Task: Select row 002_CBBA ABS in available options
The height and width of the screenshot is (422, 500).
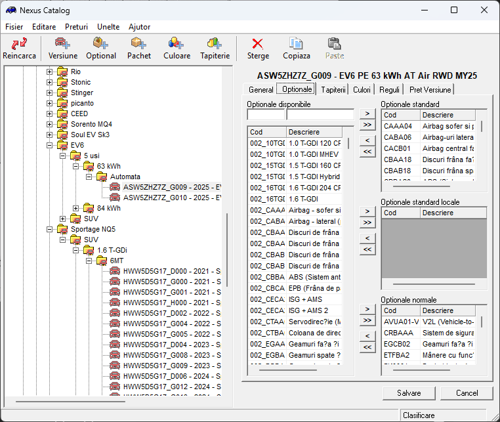Action: pos(295,277)
